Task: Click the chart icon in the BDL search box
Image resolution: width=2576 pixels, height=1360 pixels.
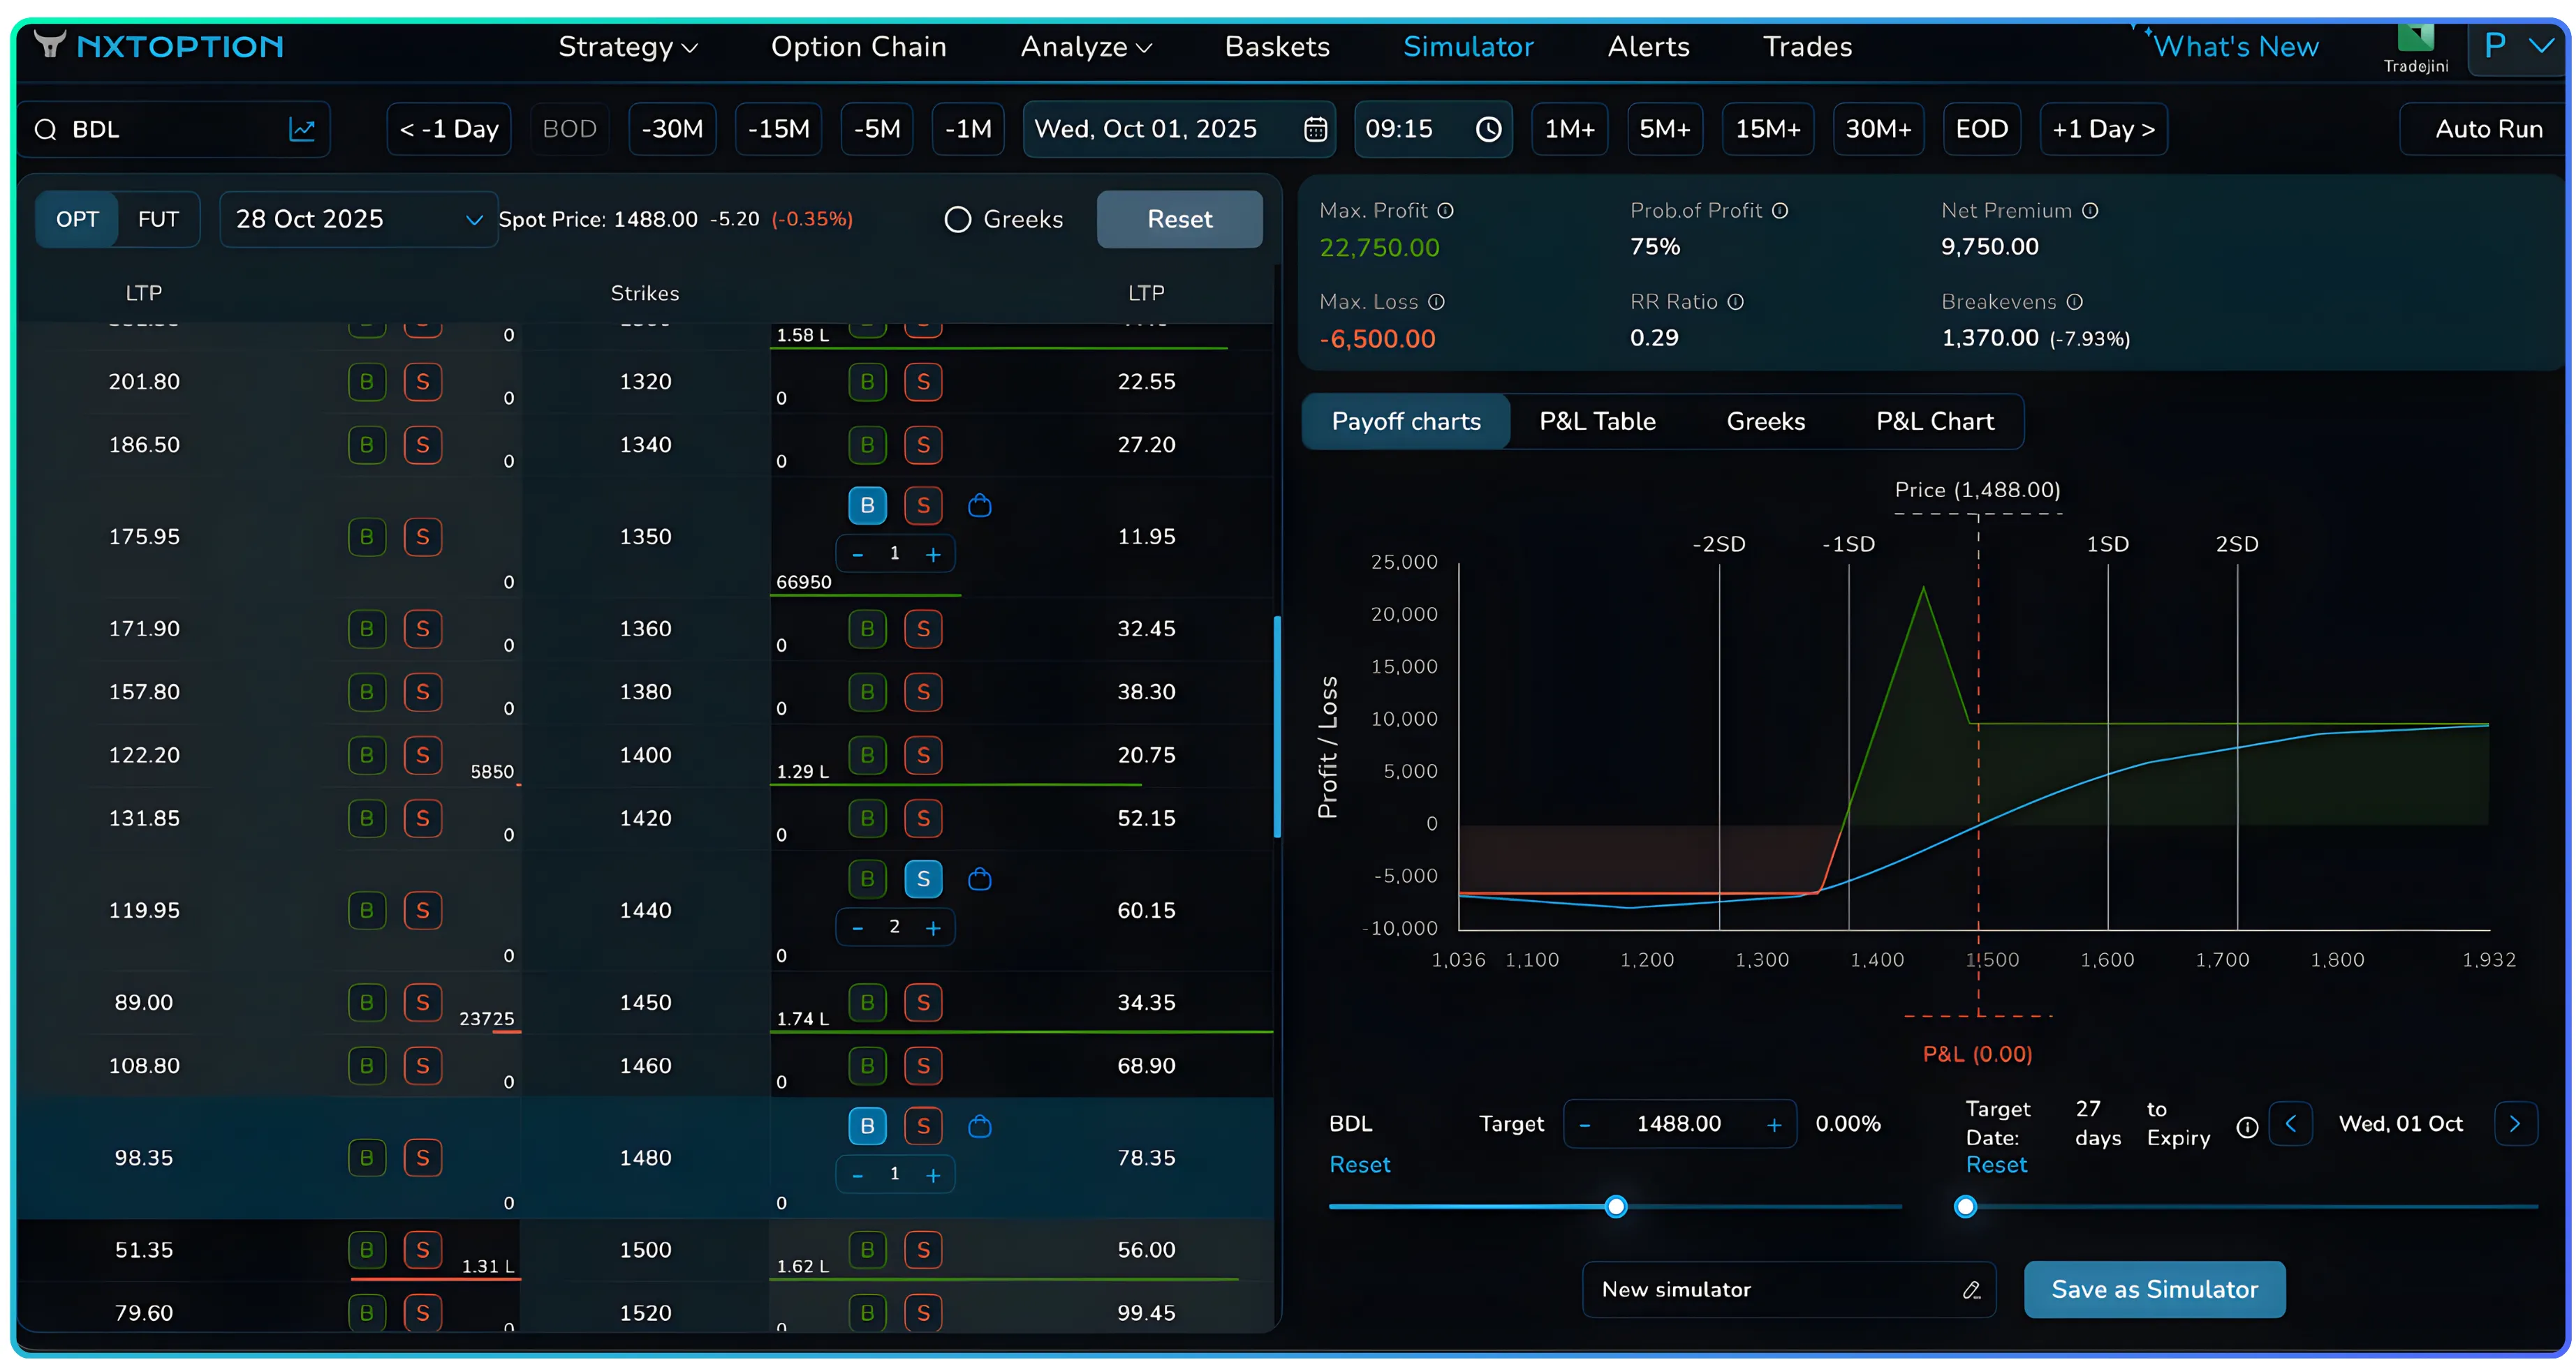Action: [301, 129]
